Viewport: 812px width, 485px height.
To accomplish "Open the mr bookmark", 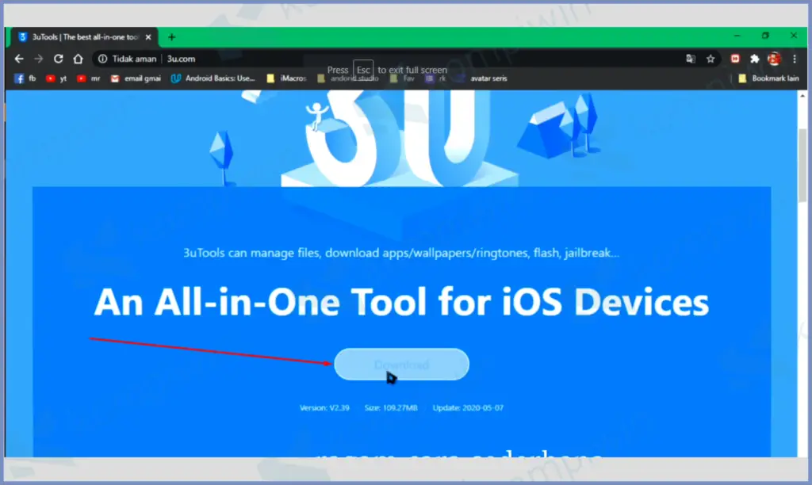I will [x=89, y=78].
